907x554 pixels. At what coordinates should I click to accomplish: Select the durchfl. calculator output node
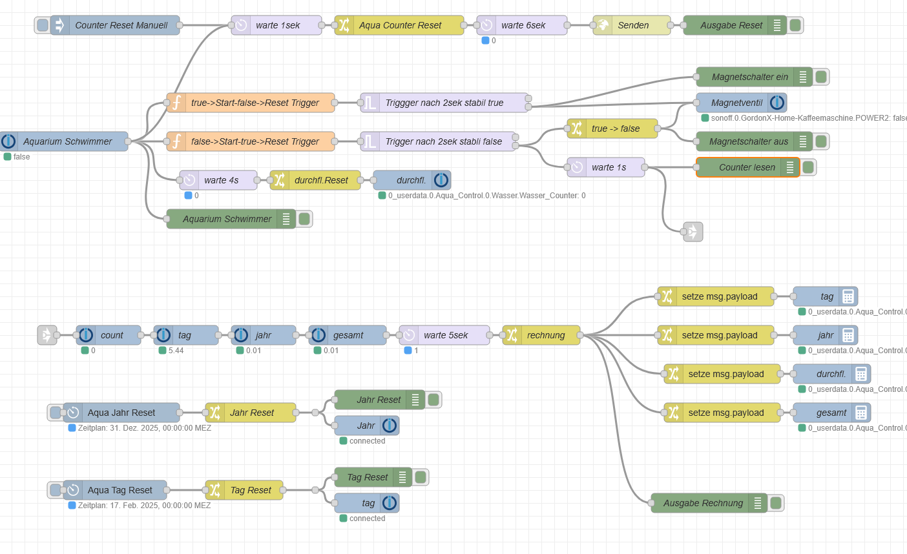coord(832,374)
